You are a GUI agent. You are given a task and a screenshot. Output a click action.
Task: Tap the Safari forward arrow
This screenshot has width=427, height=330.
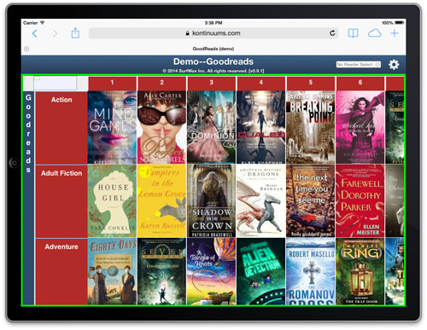pyautogui.click(x=55, y=33)
